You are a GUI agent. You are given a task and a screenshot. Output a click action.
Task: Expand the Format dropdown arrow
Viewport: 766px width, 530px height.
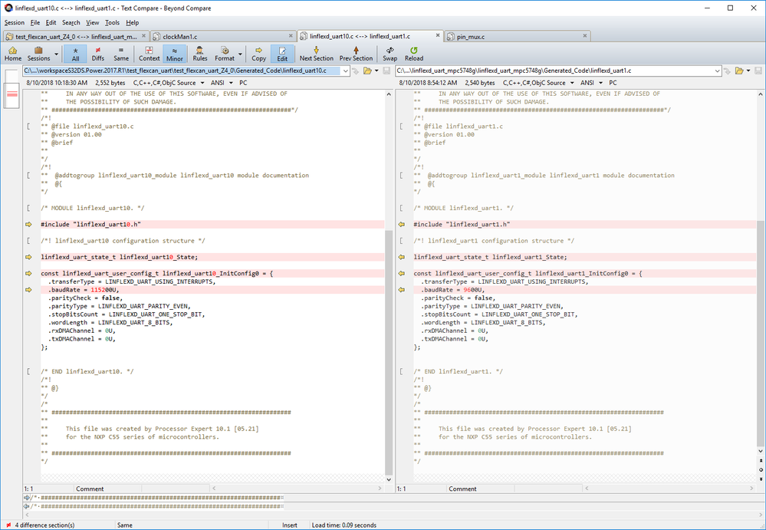[240, 54]
